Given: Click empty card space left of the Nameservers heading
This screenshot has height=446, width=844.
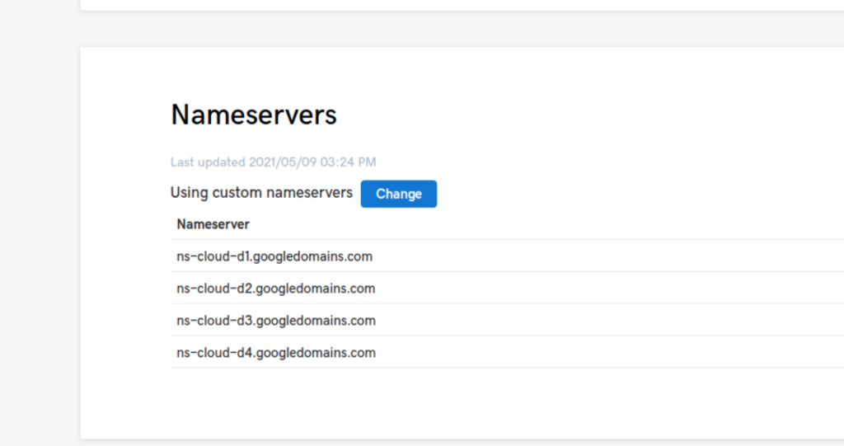Looking at the screenshot, I should [124, 115].
